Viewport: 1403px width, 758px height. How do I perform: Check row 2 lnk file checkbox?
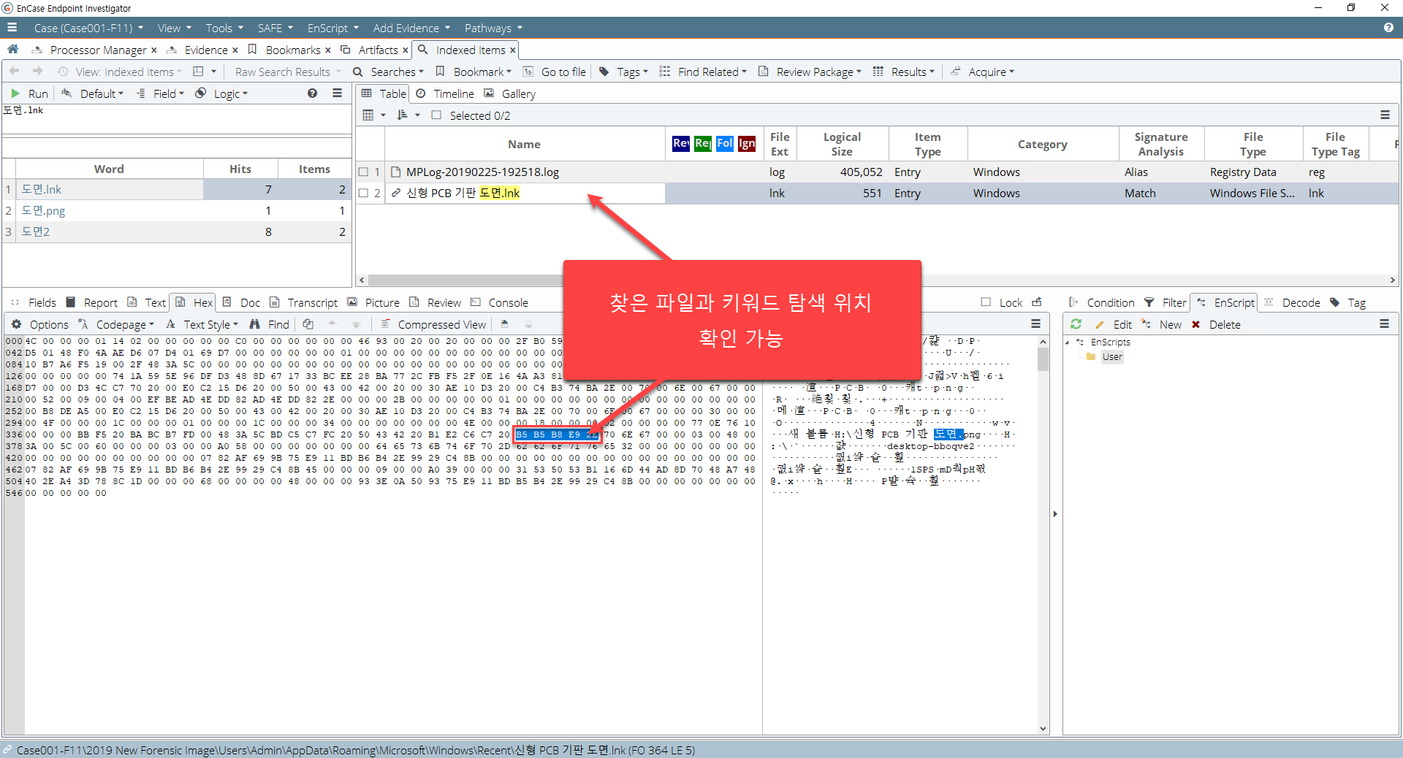pyautogui.click(x=363, y=194)
